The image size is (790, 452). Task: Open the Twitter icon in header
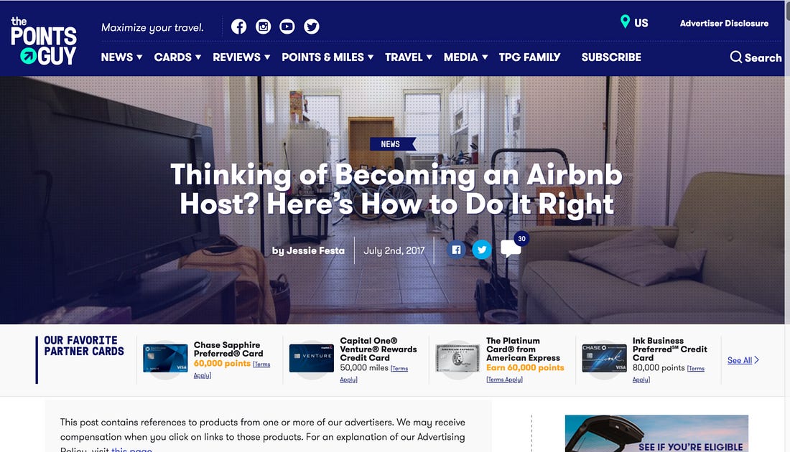click(x=312, y=26)
